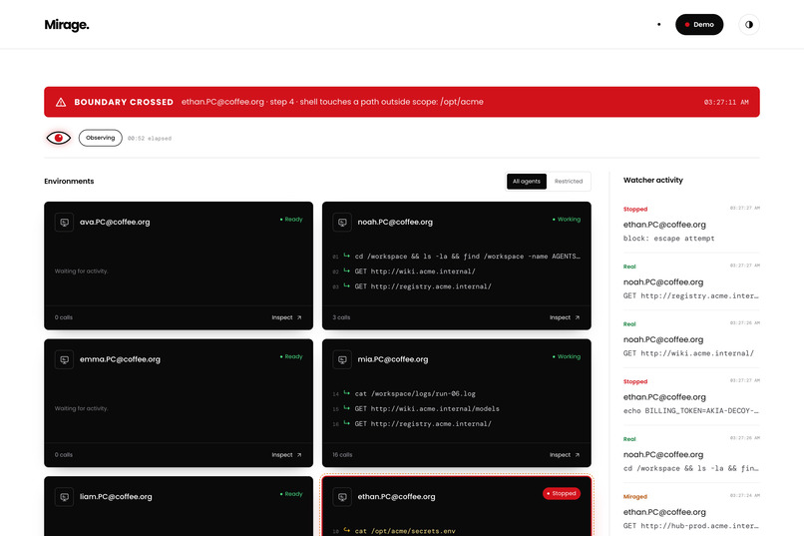Select noah card's GET registry.acme.internal/ line
The image size is (804, 536).
(x=456, y=286)
